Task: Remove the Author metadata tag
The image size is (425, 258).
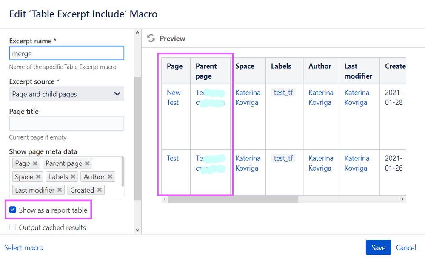Action: click(110, 177)
